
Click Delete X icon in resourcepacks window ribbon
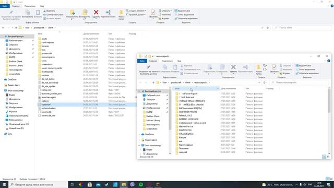point(233,67)
